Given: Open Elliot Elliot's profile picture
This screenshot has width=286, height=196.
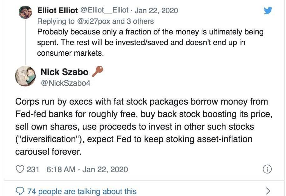Looking at the screenshot, I should 25,12.
